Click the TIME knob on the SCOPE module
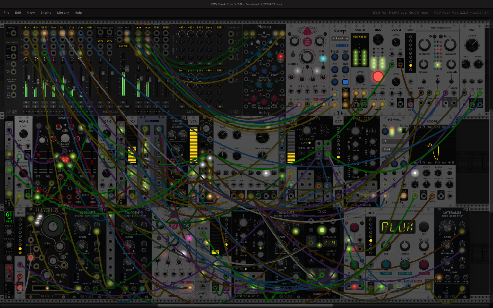This screenshot has height=308, width=493. click(415, 184)
